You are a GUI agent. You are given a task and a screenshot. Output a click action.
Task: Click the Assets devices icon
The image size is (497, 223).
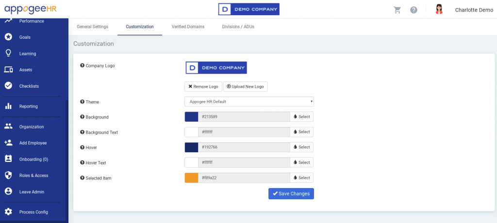[x=8, y=70]
